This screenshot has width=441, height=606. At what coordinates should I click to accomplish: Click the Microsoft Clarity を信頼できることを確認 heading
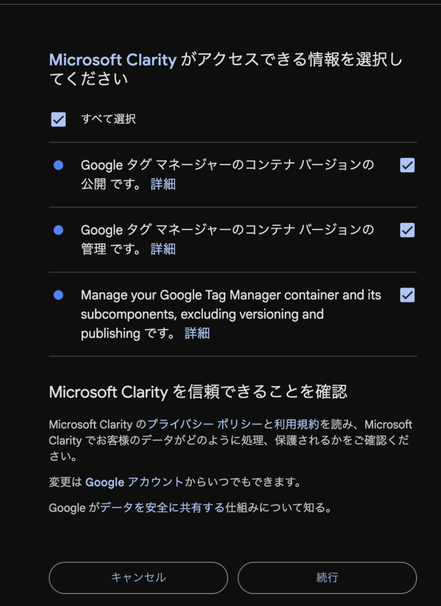click(x=197, y=392)
